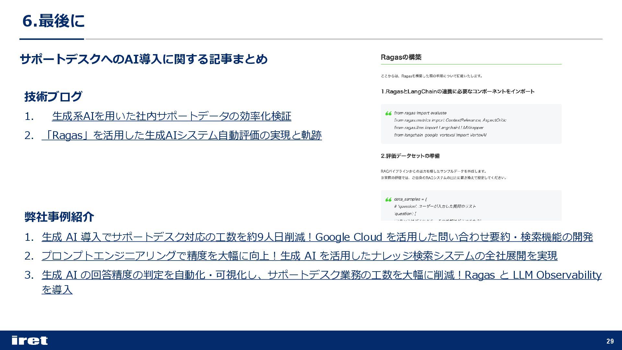
Task: Click the を導入 wrapped link text
Action: click(57, 289)
